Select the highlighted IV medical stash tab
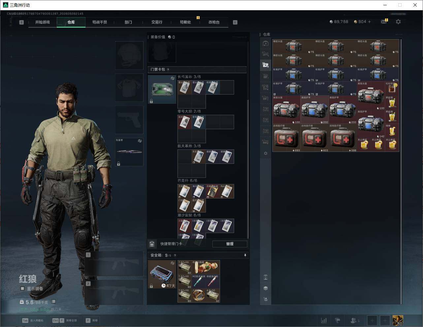The width and height of the screenshot is (423, 327). 265,65
